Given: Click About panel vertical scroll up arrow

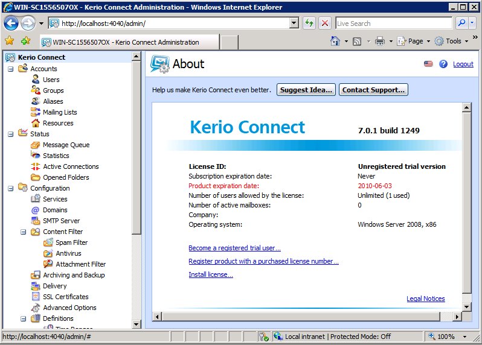Looking at the screenshot, I should point(467,107).
